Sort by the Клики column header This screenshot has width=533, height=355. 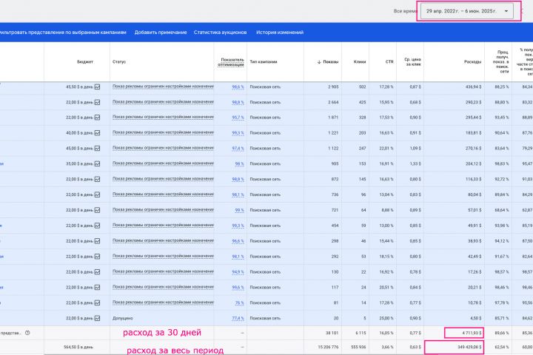(360, 62)
